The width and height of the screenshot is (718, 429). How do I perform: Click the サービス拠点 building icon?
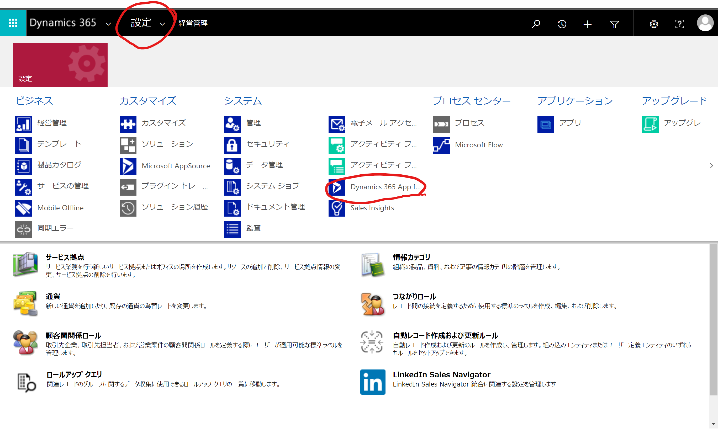(25, 264)
